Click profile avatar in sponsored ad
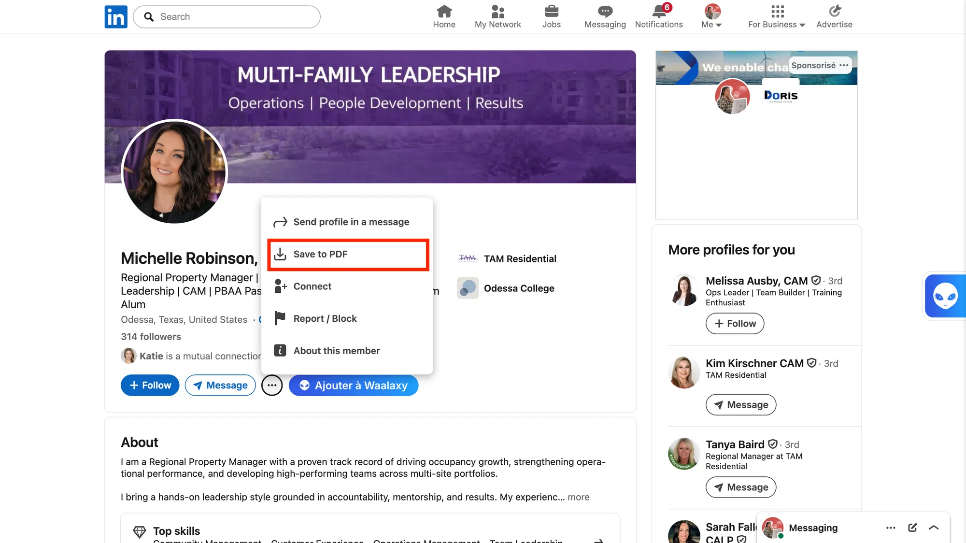The image size is (966, 543). [732, 96]
